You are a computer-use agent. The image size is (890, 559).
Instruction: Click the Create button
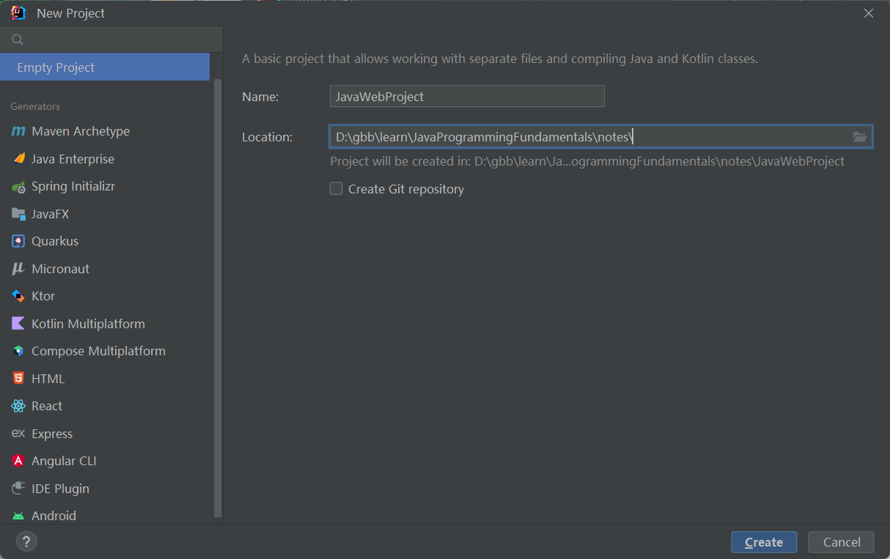(764, 542)
